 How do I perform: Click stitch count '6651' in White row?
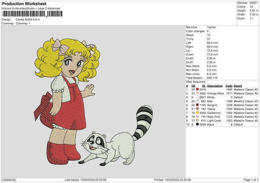point(203,97)
